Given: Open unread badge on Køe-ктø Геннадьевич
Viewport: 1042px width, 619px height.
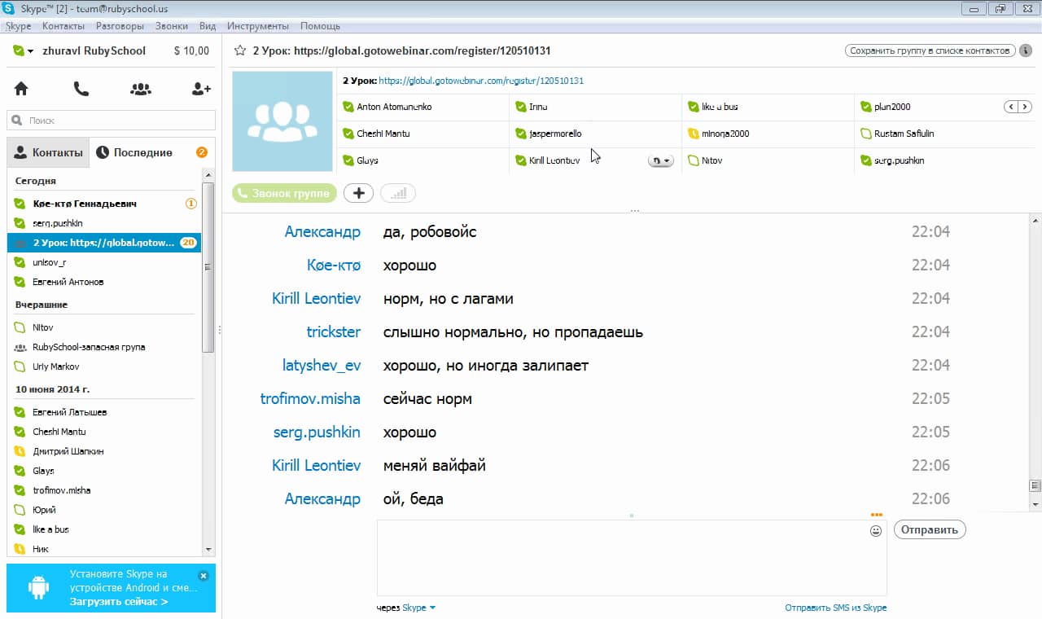Looking at the screenshot, I should pyautogui.click(x=191, y=204).
